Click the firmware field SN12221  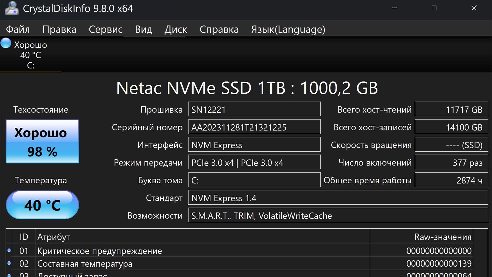(x=254, y=110)
